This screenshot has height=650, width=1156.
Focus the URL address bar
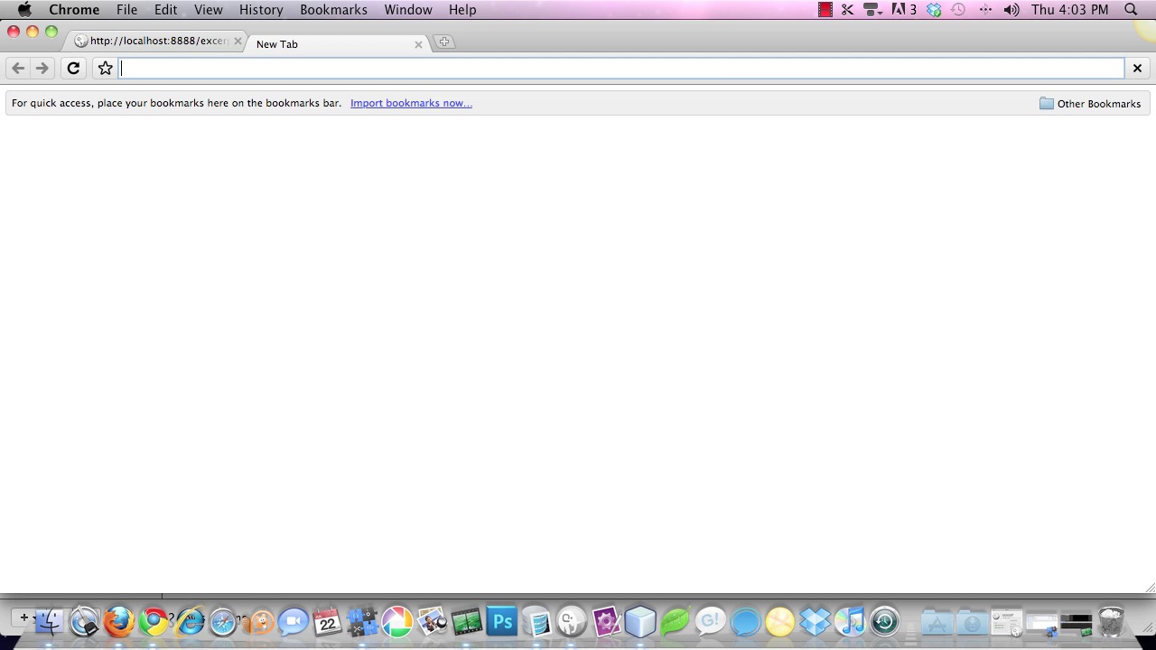(621, 69)
